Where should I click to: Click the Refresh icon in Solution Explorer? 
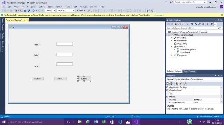(x=196, y=24)
